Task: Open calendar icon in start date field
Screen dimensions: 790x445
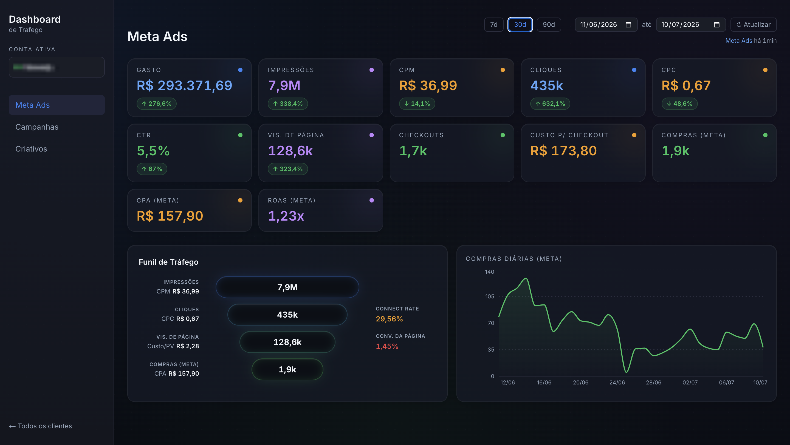Action: [x=628, y=24]
